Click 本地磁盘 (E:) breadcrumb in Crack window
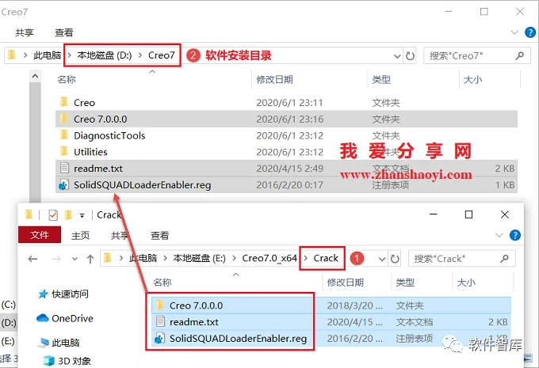Viewport: 539px width, 368px height. (200, 258)
